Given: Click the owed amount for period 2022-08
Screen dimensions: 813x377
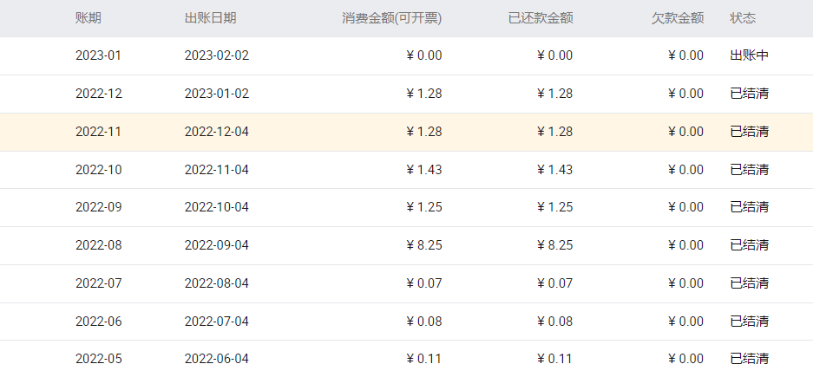Looking at the screenshot, I should coord(686,245).
